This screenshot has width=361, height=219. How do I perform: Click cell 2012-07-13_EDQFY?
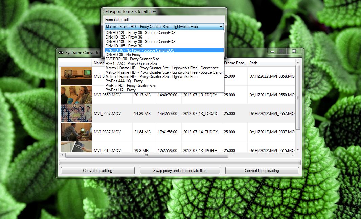point(200,95)
